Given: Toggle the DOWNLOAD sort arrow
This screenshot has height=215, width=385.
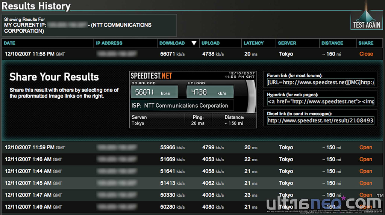Looking at the screenshot, I should pos(194,44).
